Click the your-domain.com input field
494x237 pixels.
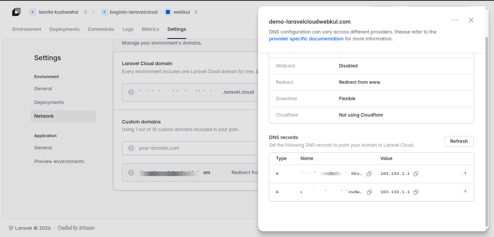click(x=191, y=148)
